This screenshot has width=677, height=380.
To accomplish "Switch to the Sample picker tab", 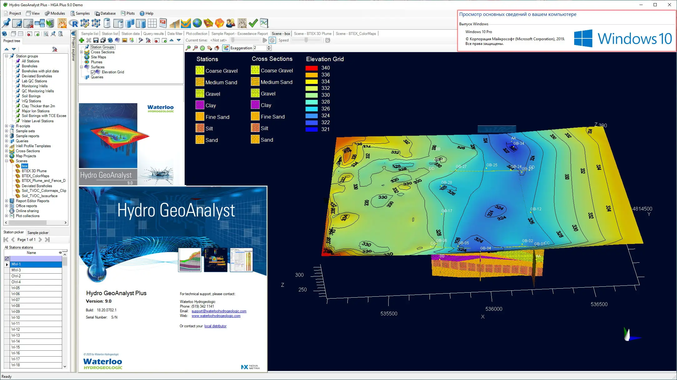I will coord(38,232).
